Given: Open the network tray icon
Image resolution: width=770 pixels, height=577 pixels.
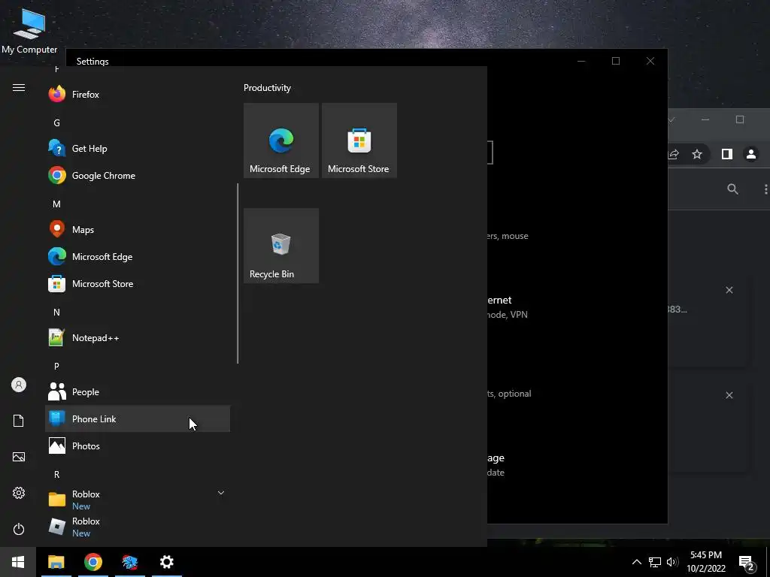Looking at the screenshot, I should 655,562.
